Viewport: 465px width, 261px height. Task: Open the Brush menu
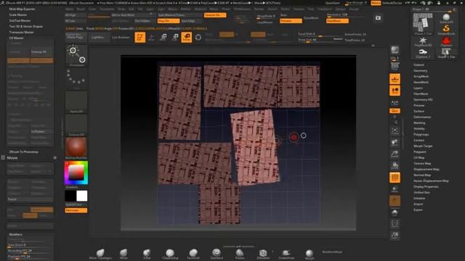[x=81, y=9]
